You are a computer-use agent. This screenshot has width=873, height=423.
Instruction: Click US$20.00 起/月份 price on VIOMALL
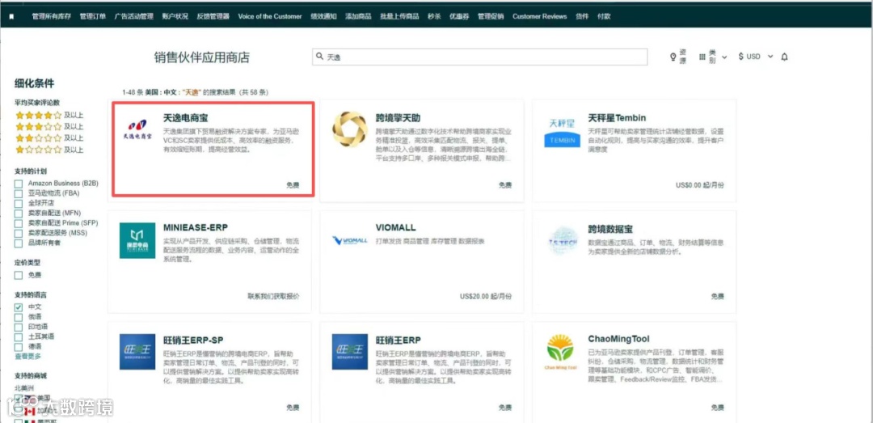[486, 296]
